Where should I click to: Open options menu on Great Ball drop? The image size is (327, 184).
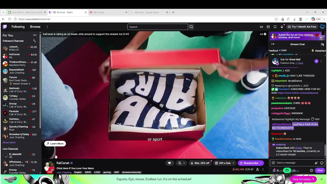pyautogui.click(x=321, y=61)
